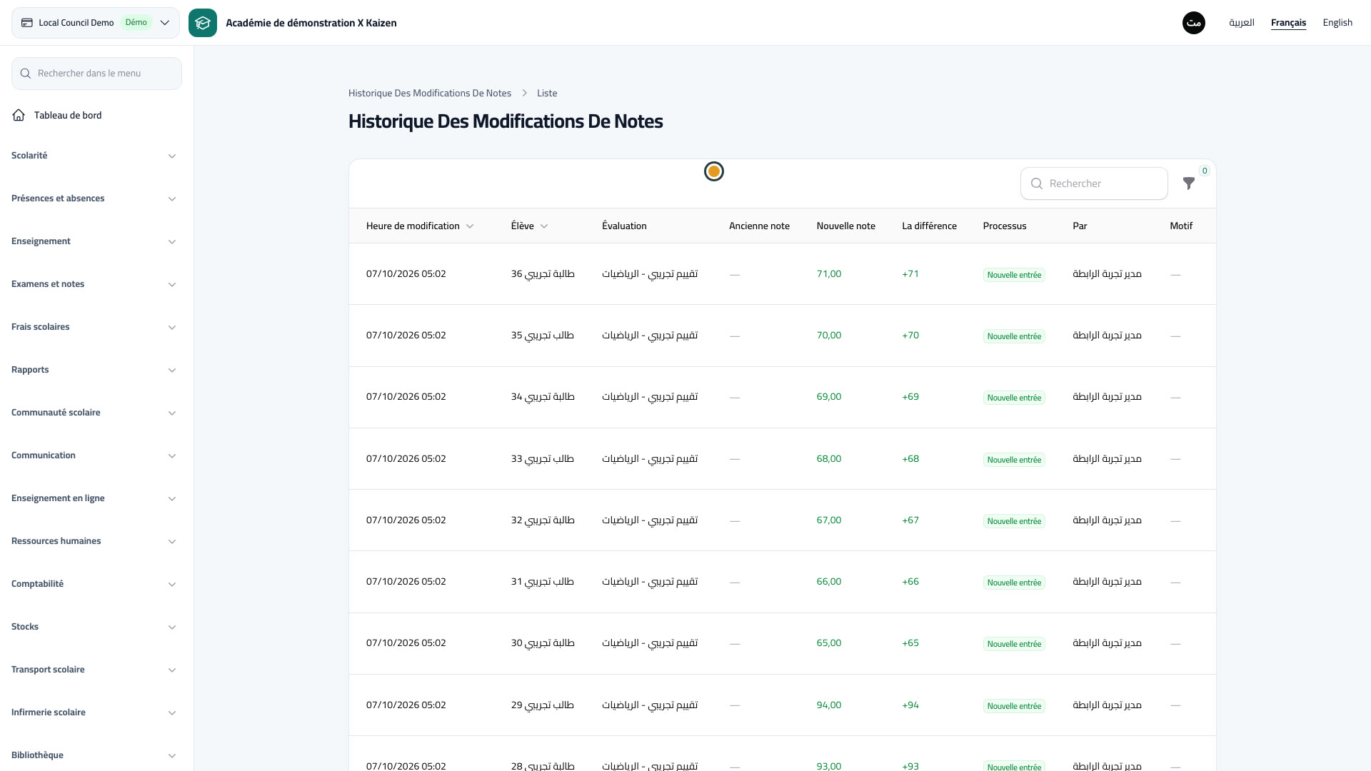The height and width of the screenshot is (771, 1371).
Task: Expand the Rapports section
Action: 96,370
